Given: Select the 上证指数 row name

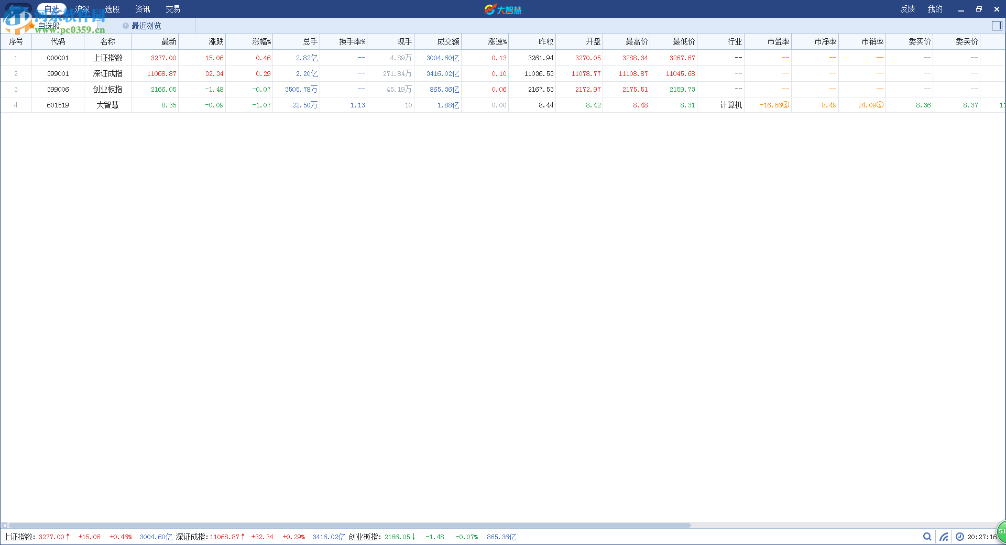Looking at the screenshot, I should coord(107,58).
